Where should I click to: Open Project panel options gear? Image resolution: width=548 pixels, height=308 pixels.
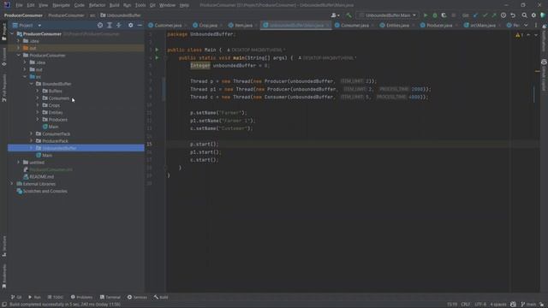tap(130, 25)
